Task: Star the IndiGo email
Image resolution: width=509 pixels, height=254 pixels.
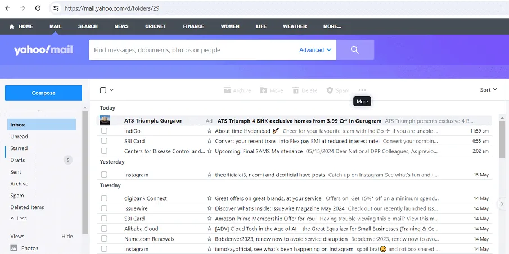Action: point(209,131)
